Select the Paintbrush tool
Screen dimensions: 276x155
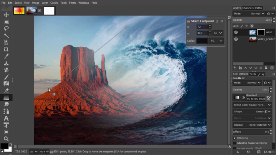tap(6, 77)
